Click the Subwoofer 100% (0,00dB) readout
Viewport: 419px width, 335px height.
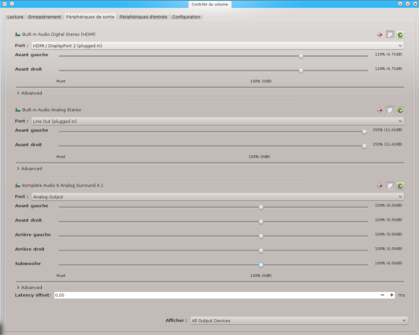coord(388,263)
